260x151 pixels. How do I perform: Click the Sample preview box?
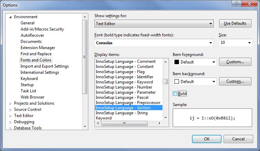(x=212, y=118)
